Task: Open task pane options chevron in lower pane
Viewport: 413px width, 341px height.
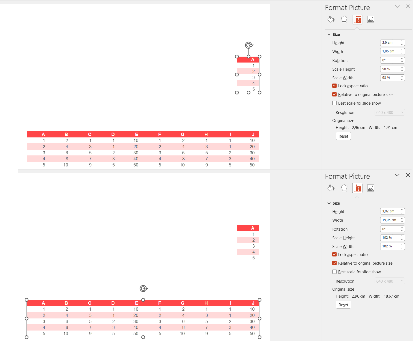Action: pyautogui.click(x=397, y=175)
